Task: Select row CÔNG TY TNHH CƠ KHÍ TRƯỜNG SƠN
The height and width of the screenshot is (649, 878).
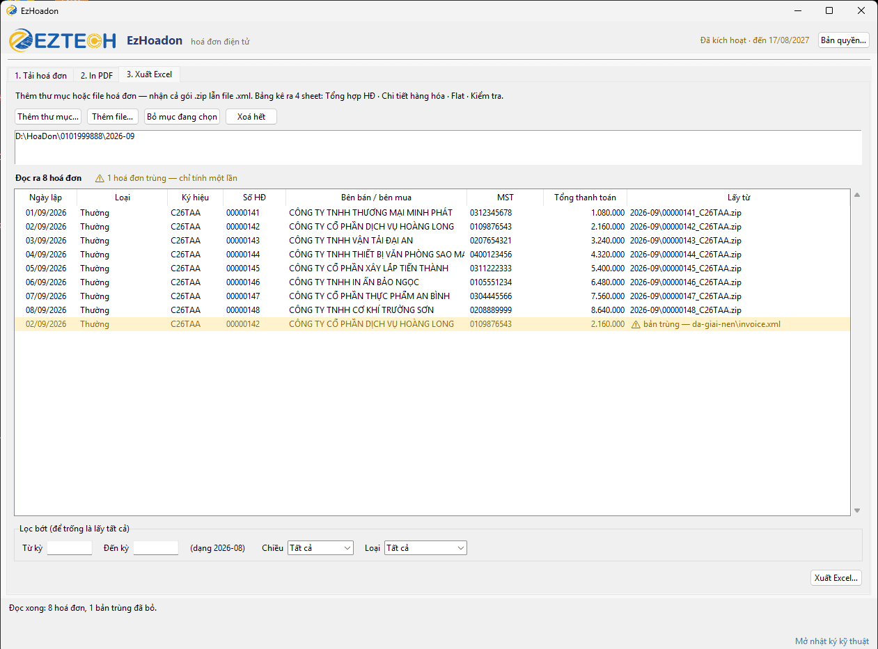Action: (432, 310)
